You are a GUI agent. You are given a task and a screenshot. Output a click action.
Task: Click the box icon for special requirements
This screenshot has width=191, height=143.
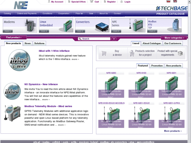click(180, 53)
